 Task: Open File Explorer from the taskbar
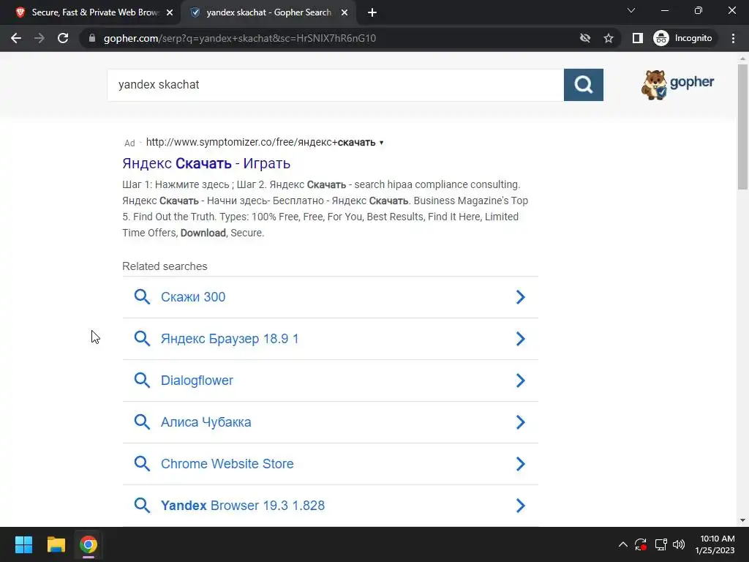pos(56,544)
